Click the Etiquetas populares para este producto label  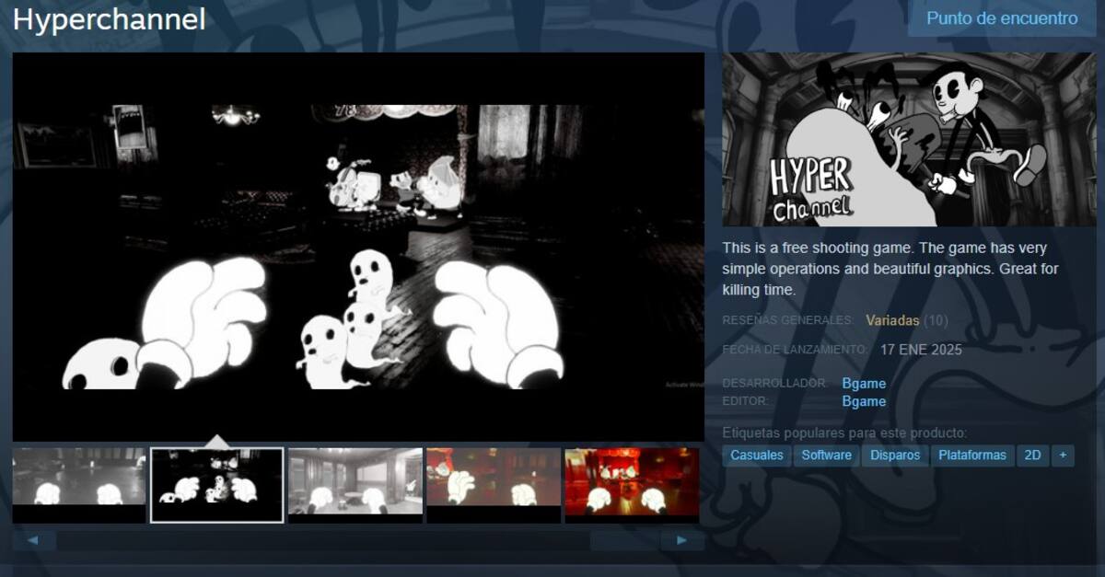[844, 433]
